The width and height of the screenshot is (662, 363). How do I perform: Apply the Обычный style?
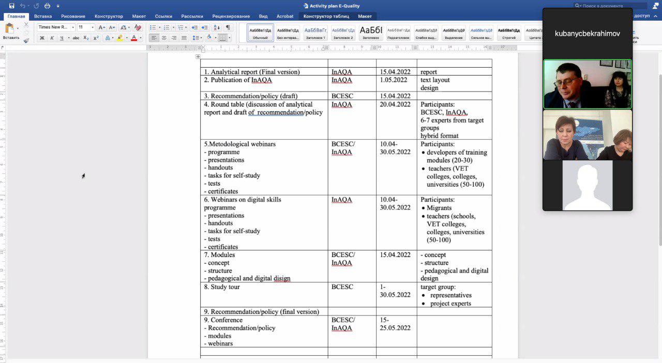260,33
